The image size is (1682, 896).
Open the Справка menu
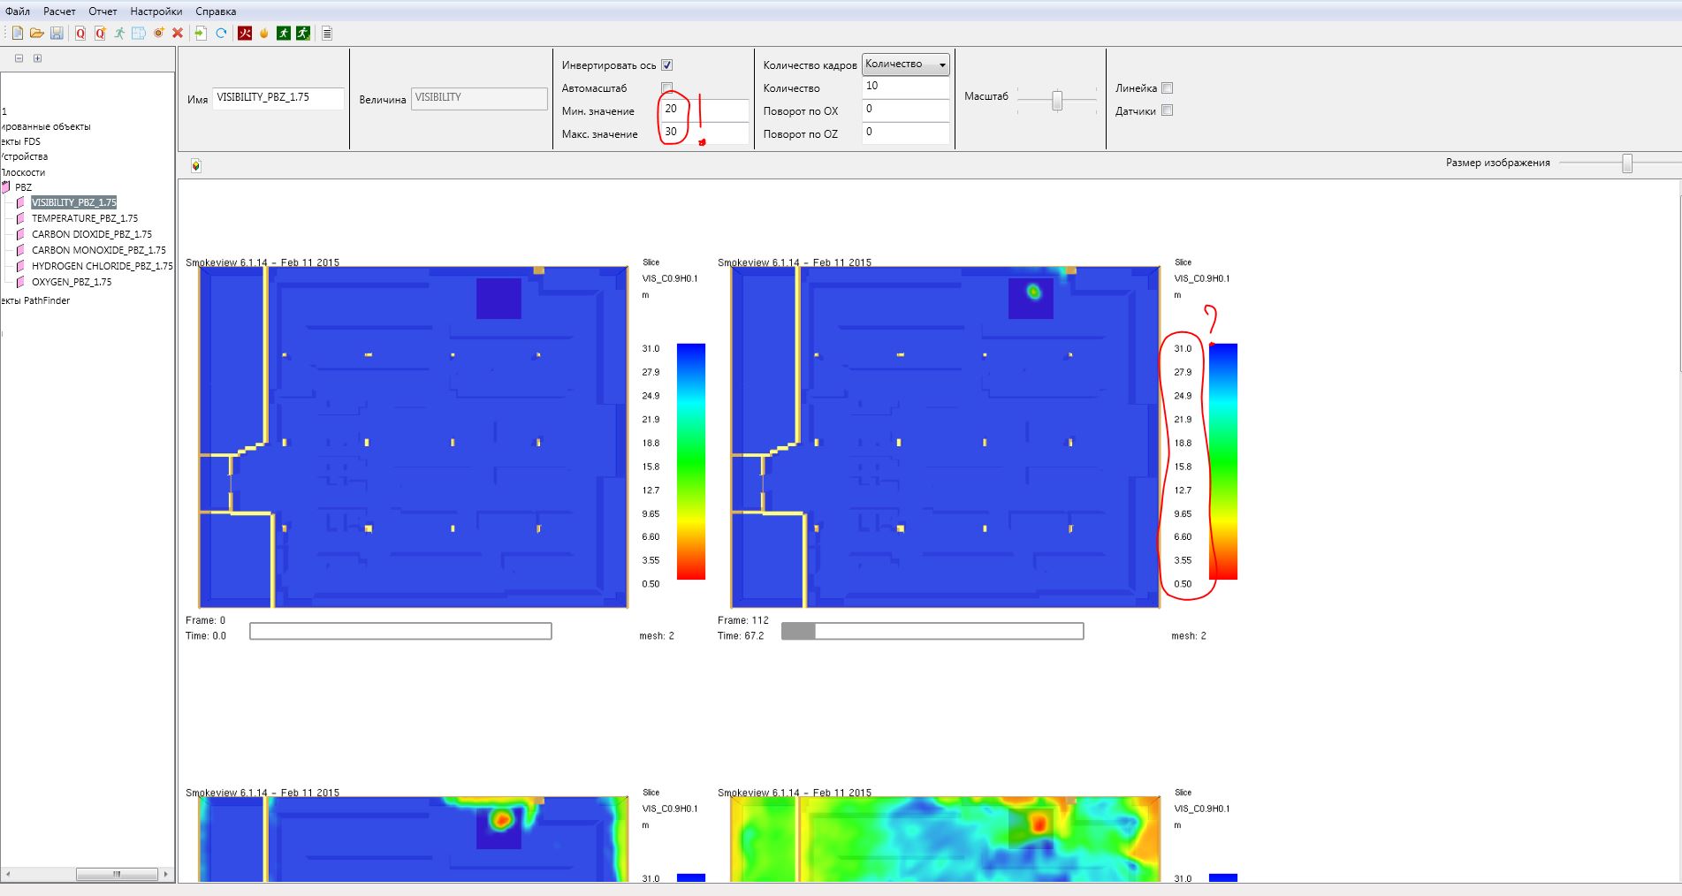click(216, 11)
